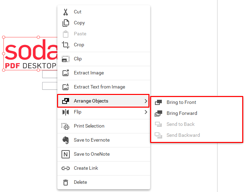Expand Arrange Objects submenu arrow
Image resolution: width=246 pixels, height=192 pixels.
pyautogui.click(x=146, y=101)
